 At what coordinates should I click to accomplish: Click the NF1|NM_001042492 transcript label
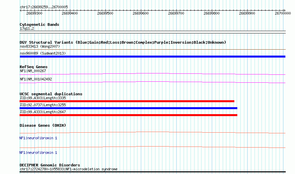(x=36, y=79)
